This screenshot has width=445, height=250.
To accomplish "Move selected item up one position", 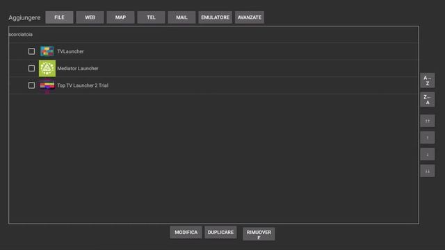I will click(x=427, y=137).
